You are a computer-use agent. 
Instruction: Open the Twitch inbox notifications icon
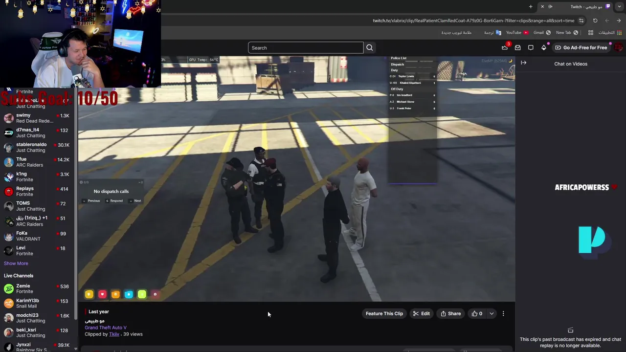click(x=518, y=47)
